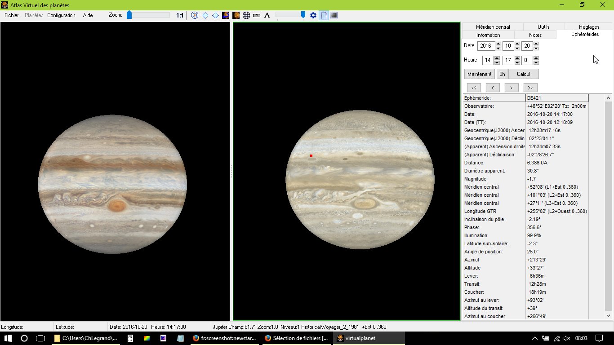Click the 0h button
This screenshot has width=614, height=345.
click(x=502, y=74)
